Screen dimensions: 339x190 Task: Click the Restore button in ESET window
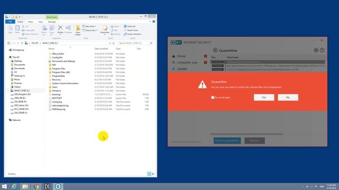point(254,141)
